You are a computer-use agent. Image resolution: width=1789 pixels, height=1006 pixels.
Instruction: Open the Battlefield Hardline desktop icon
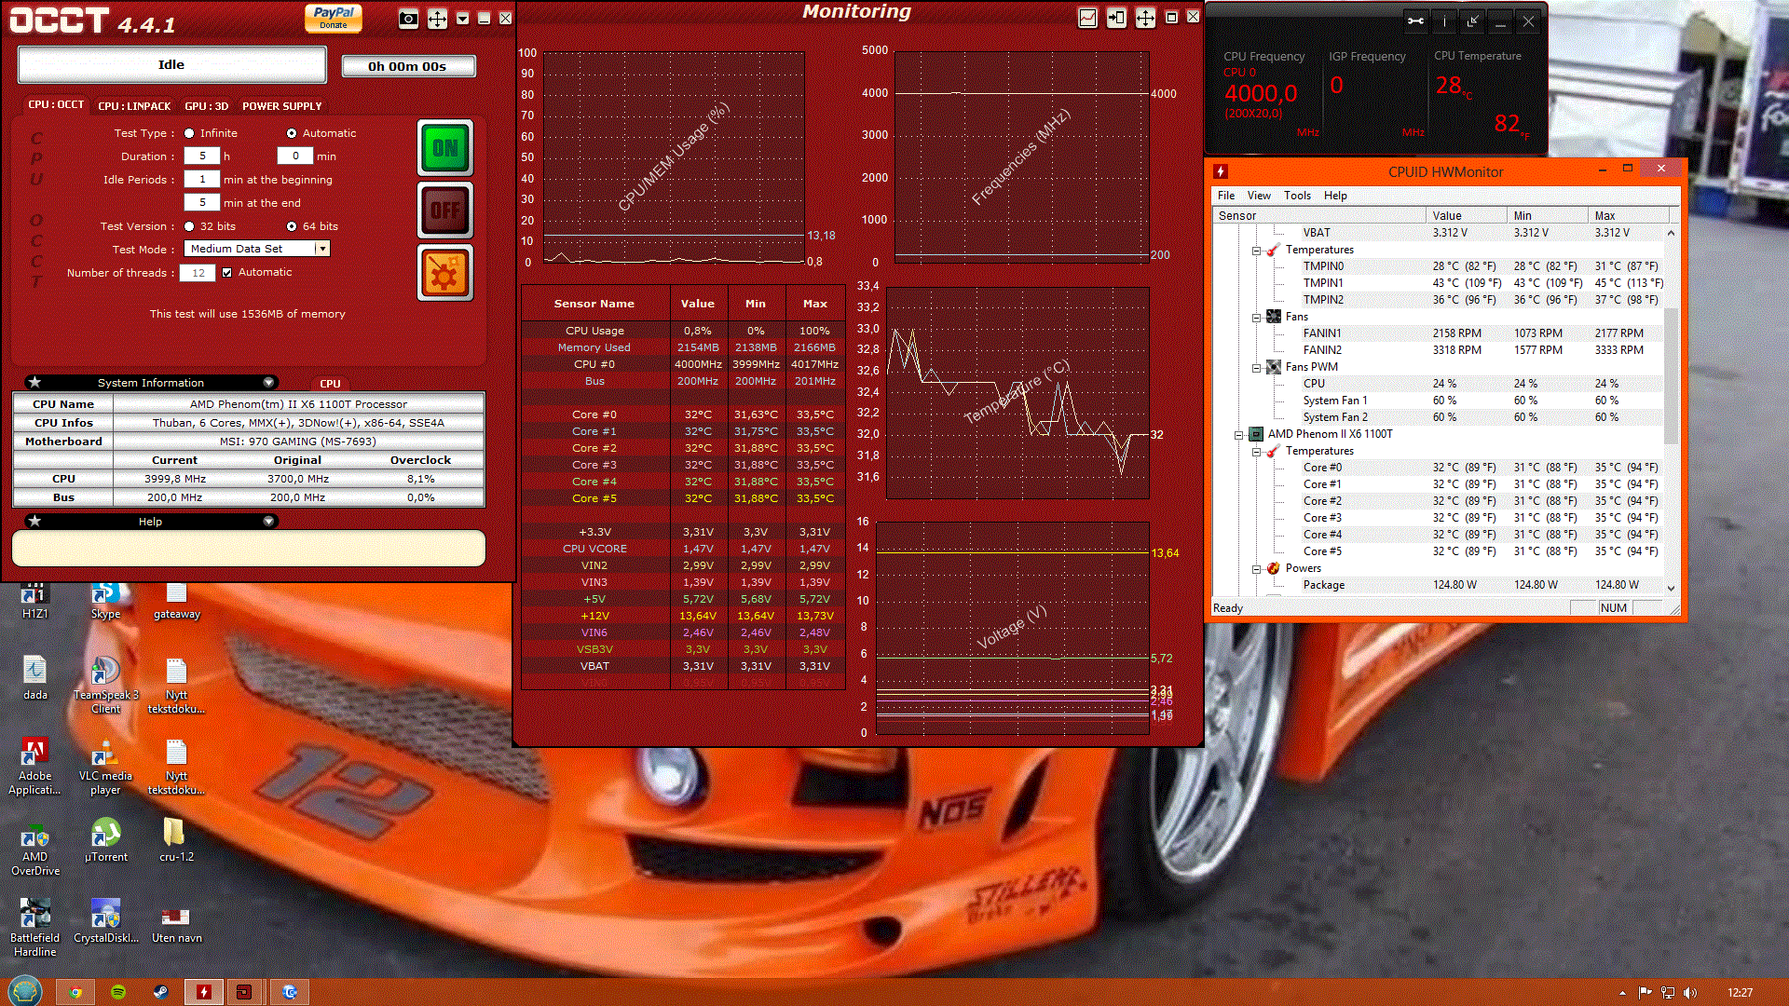click(x=34, y=928)
